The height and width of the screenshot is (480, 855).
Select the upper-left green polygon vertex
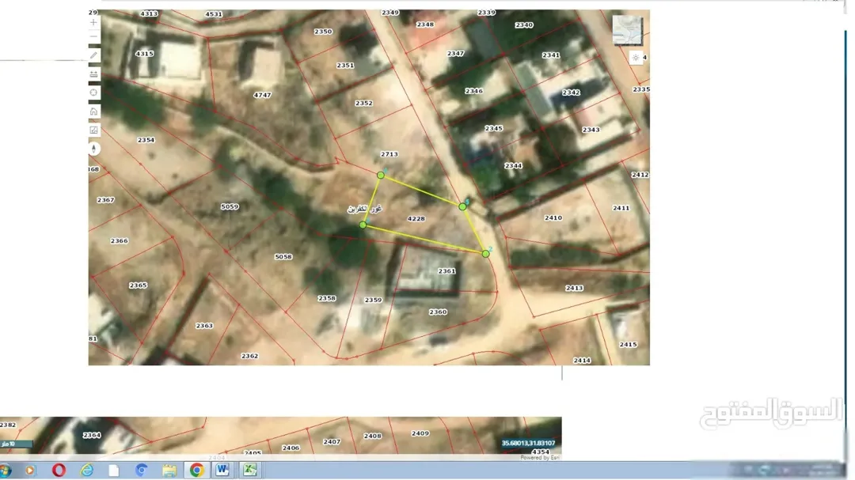[x=381, y=175]
